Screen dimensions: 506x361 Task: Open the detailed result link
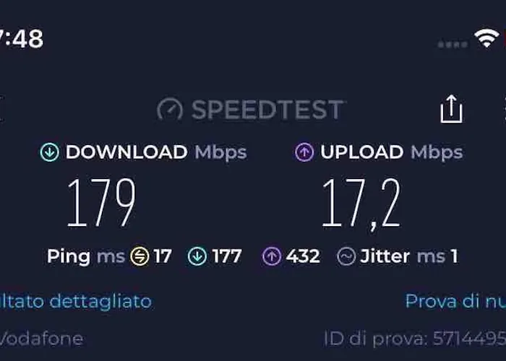76,302
